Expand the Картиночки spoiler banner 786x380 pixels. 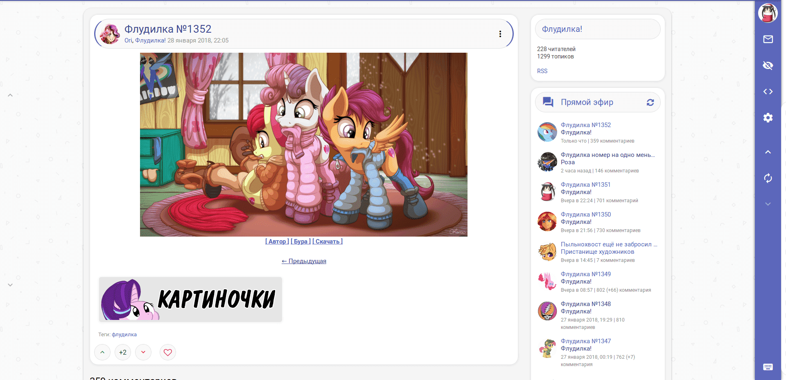coord(190,300)
